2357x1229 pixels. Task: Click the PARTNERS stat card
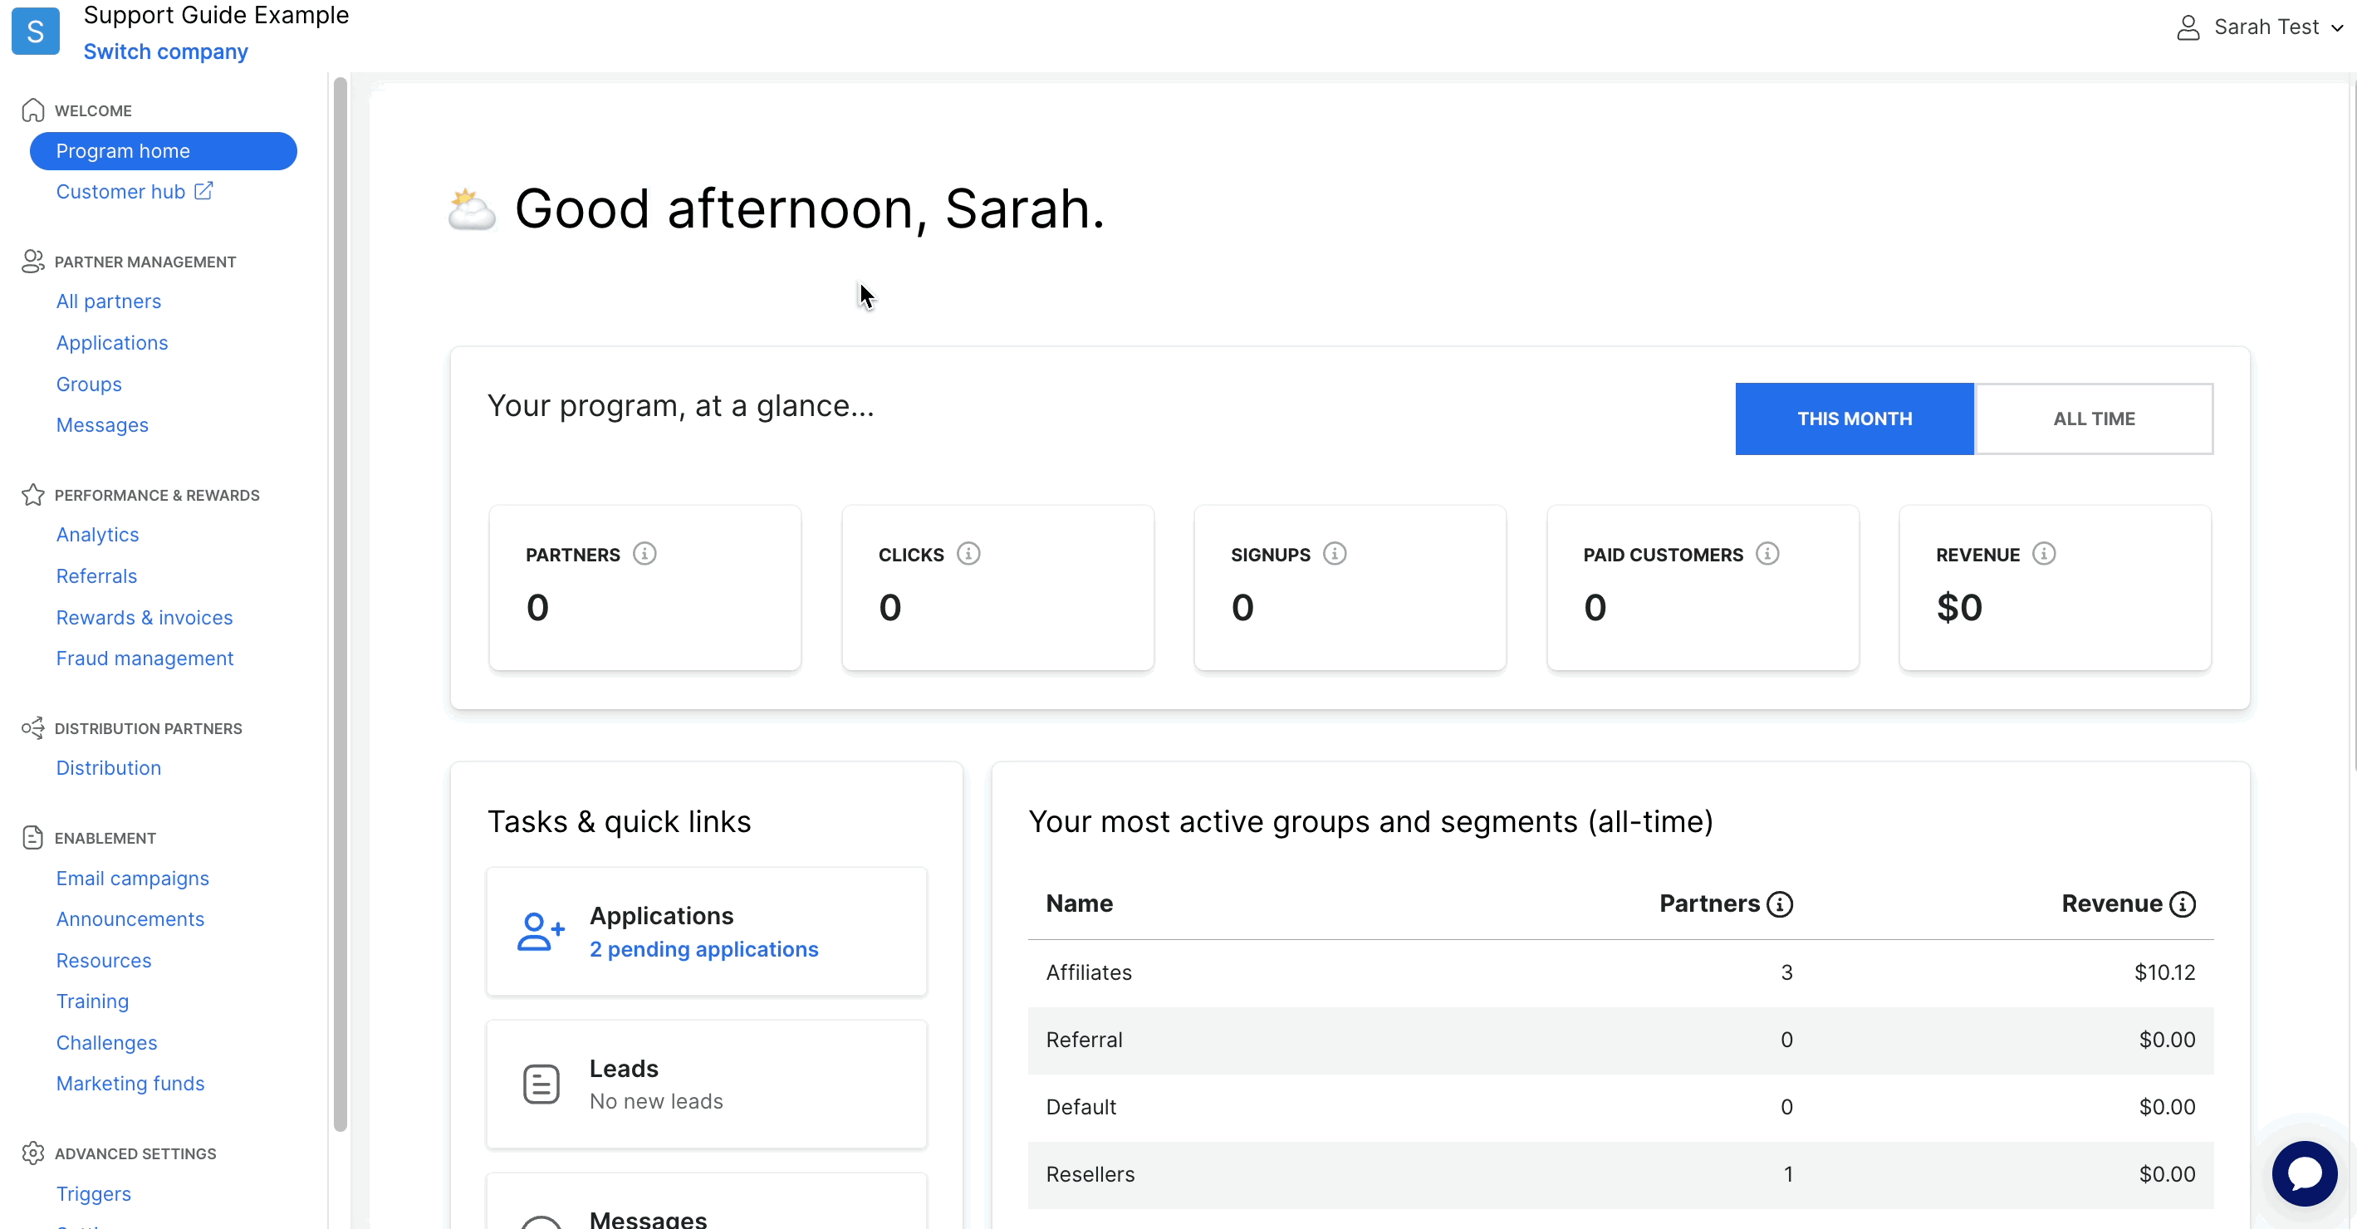[x=645, y=587]
